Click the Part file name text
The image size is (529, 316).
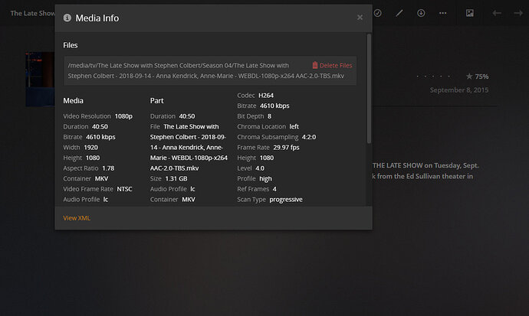click(x=189, y=148)
